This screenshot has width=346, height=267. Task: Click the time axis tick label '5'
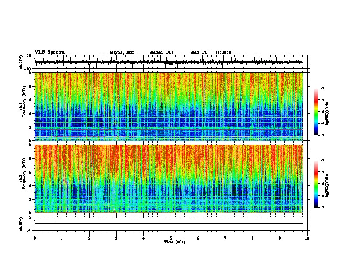[171, 238]
